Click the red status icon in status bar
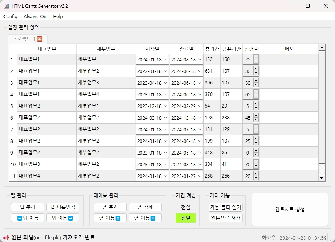The width and height of the screenshot is (335, 242). pyautogui.click(x=6, y=237)
